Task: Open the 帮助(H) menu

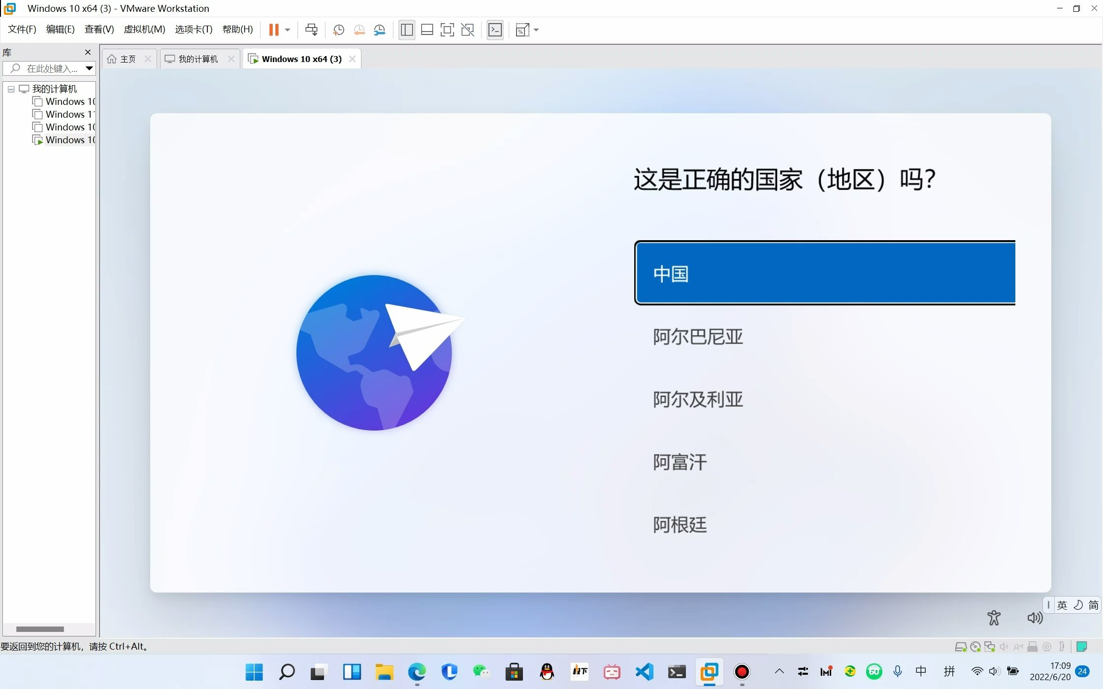Action: pos(238,30)
